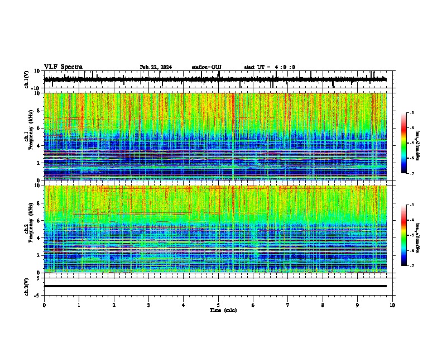Click inside the ch.2 spectrogram panel
This screenshot has height=342, width=442.
click(x=215, y=229)
